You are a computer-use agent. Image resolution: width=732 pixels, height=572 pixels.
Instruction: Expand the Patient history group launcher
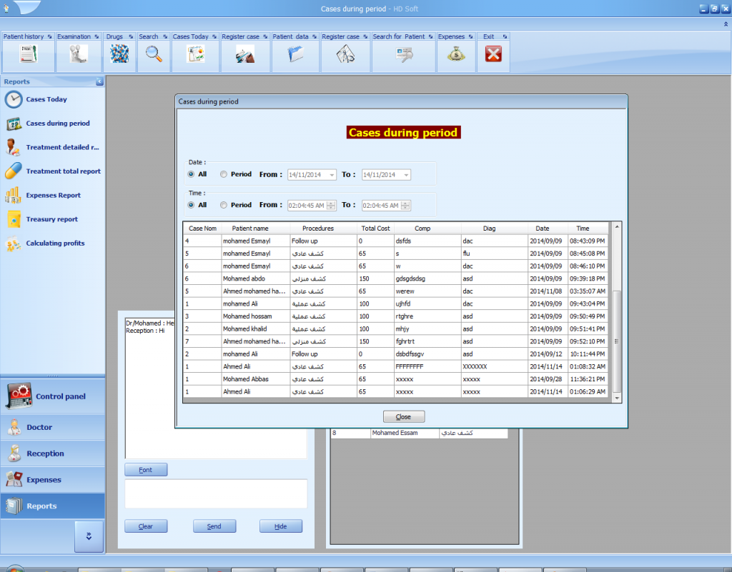click(49, 36)
